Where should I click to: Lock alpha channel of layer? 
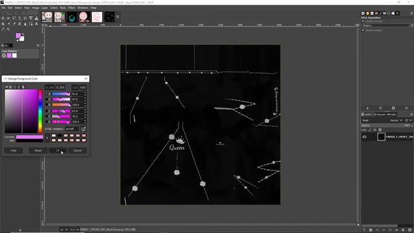coord(380,129)
